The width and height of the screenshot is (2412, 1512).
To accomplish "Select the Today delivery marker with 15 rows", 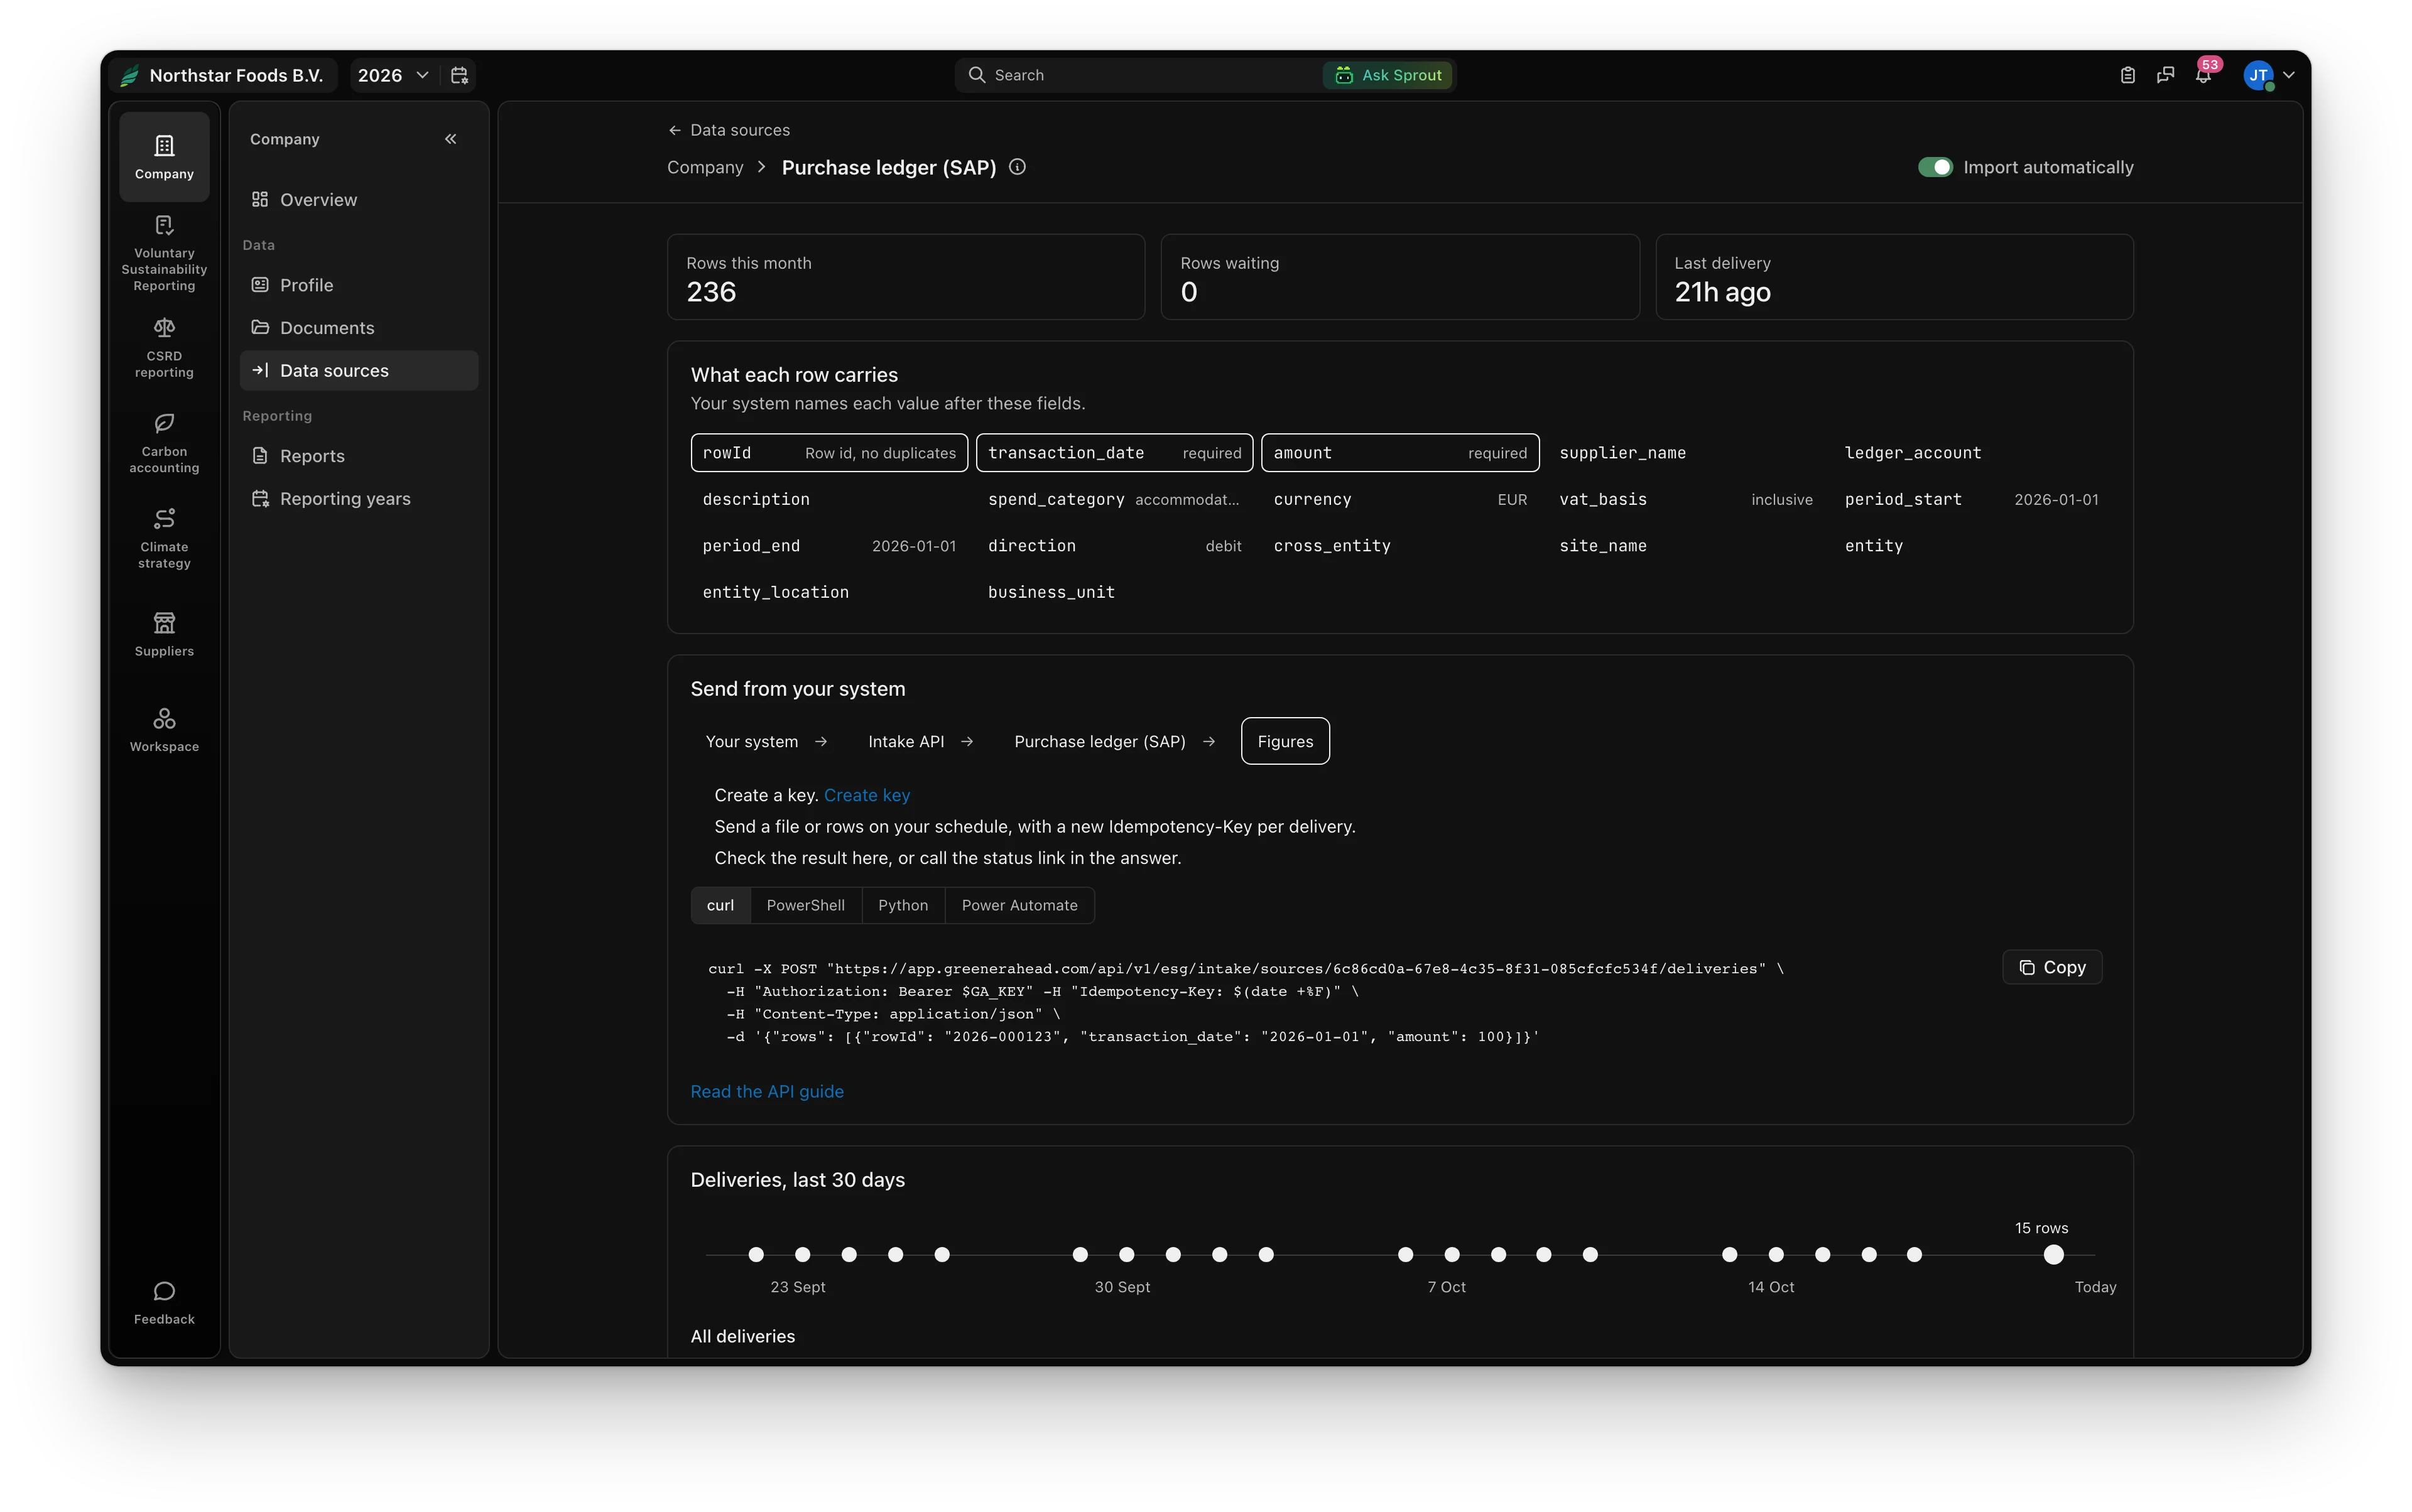I will (2053, 1254).
